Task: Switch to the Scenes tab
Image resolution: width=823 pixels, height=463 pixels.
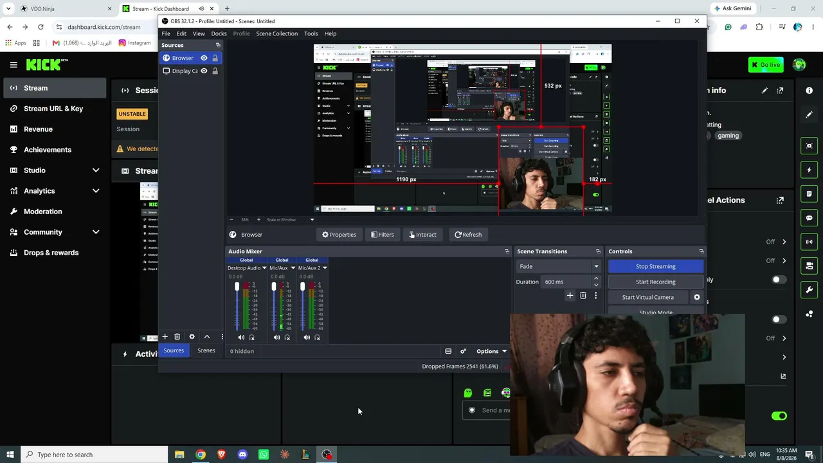Action: coord(206,350)
